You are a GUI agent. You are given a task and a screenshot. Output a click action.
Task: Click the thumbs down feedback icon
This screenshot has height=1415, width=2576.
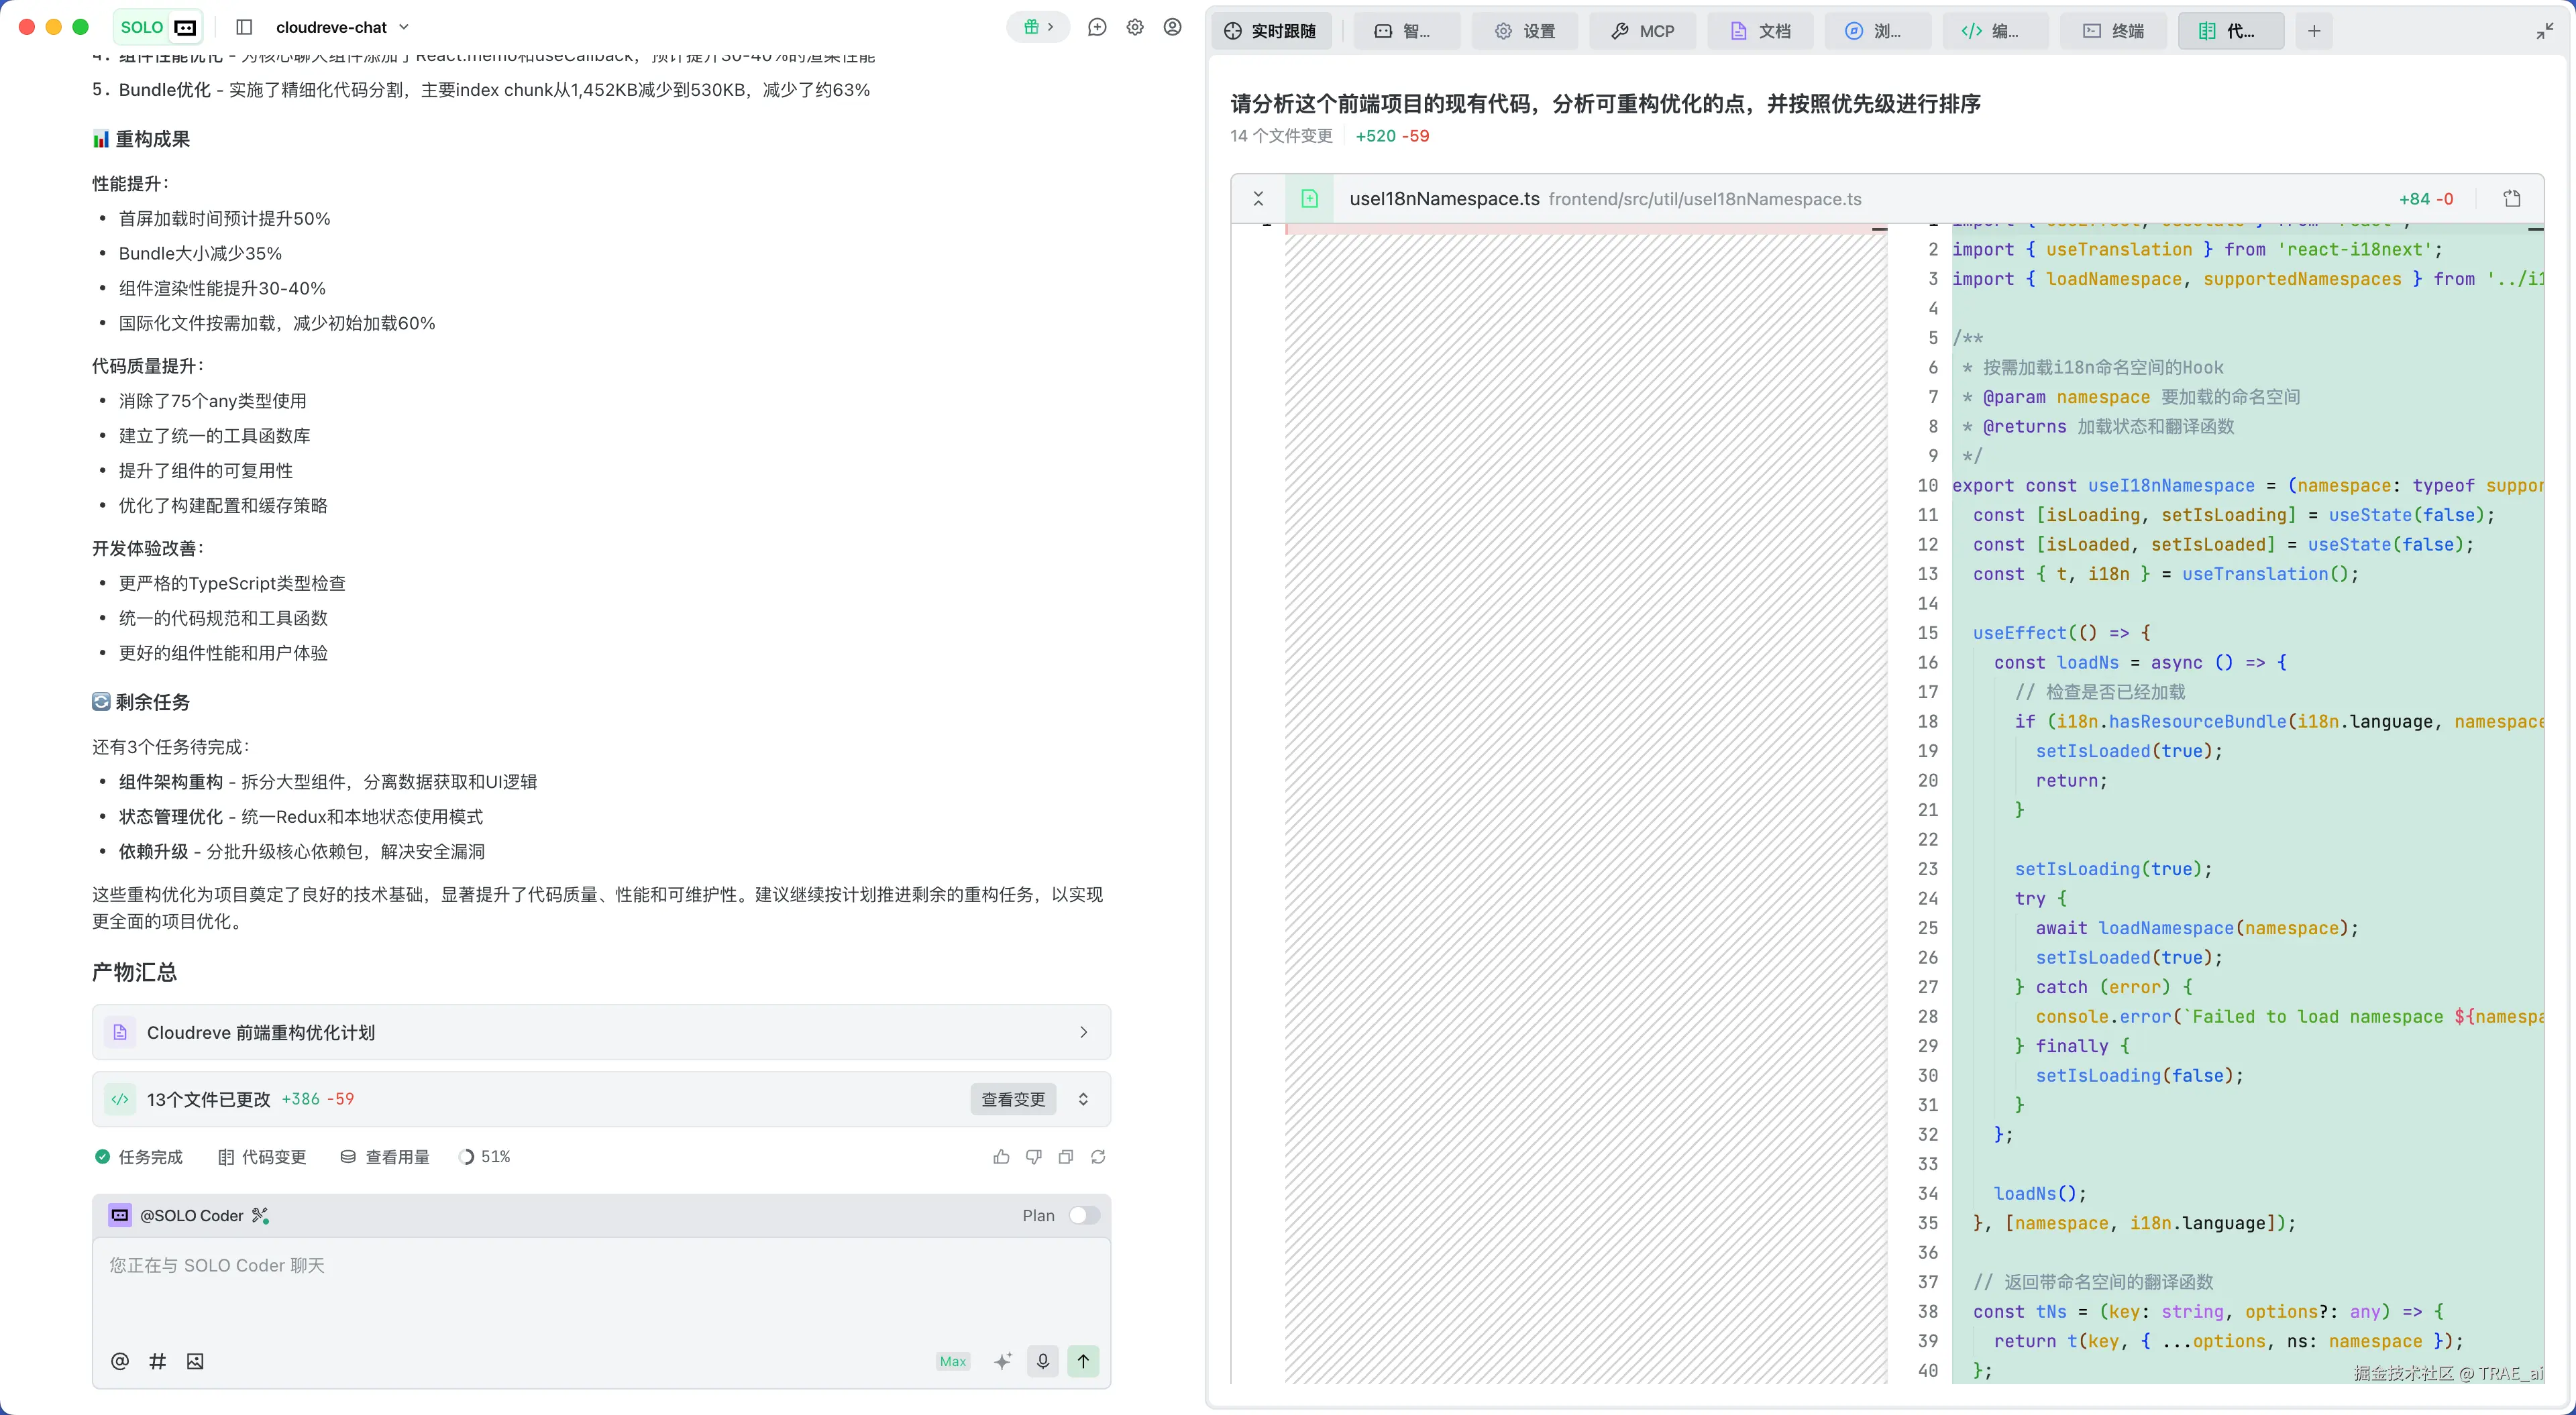[1034, 1157]
